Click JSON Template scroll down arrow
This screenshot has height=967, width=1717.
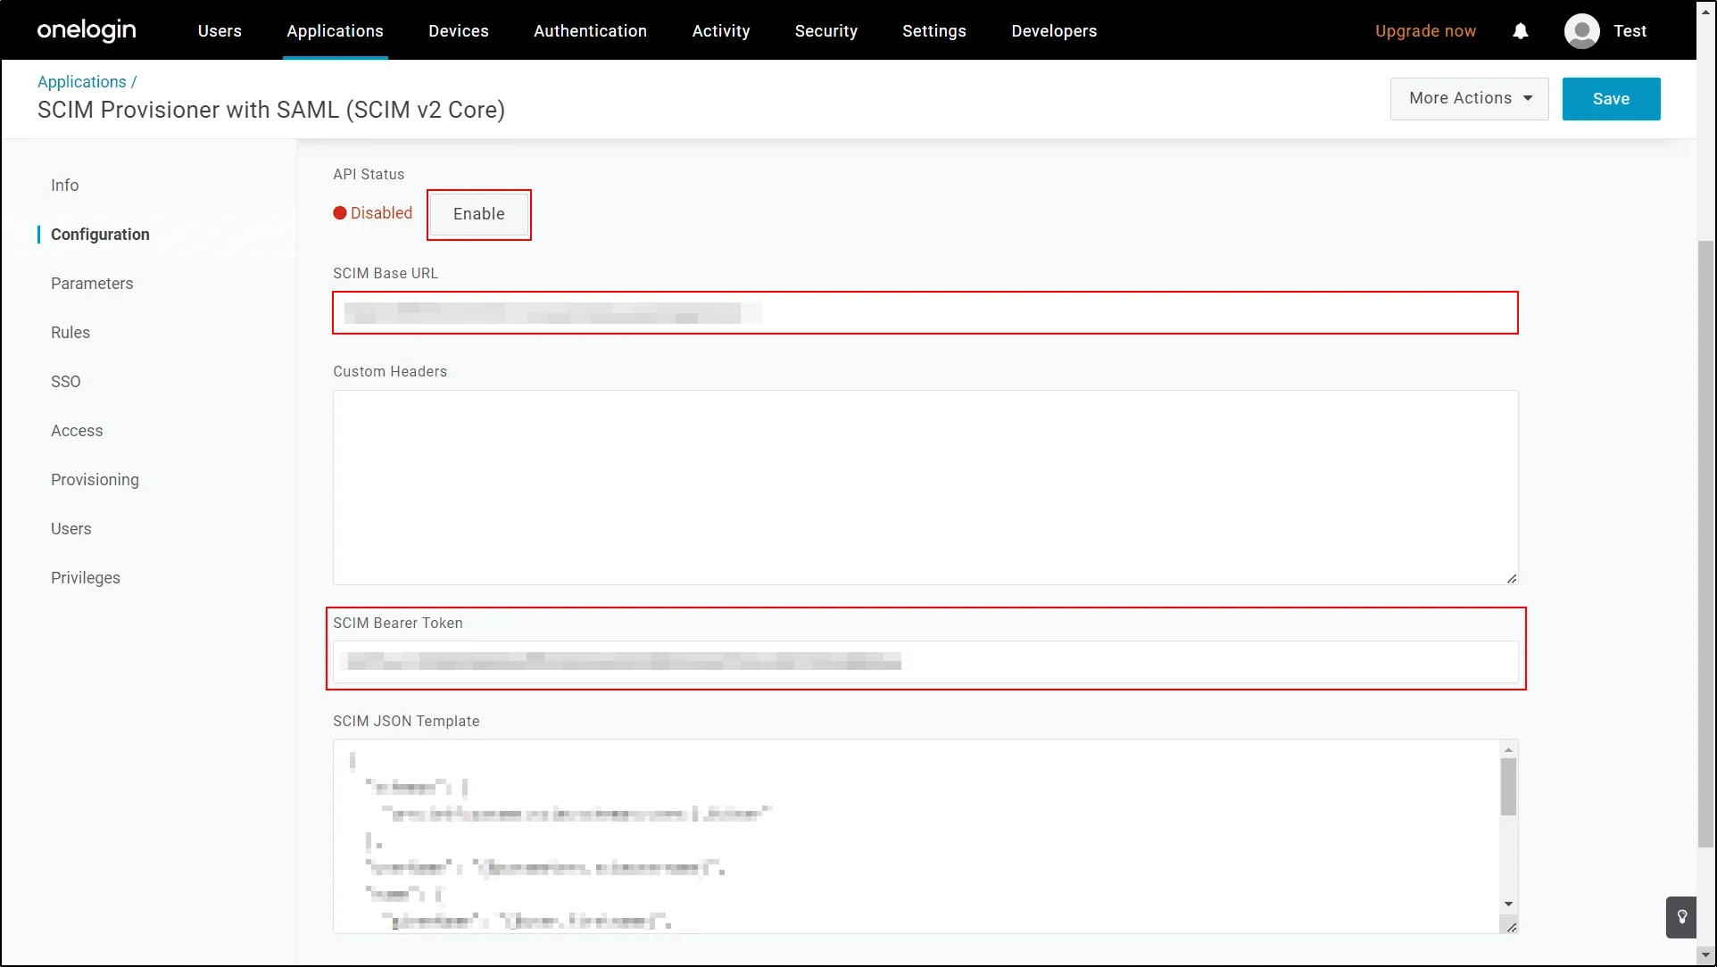click(1508, 905)
